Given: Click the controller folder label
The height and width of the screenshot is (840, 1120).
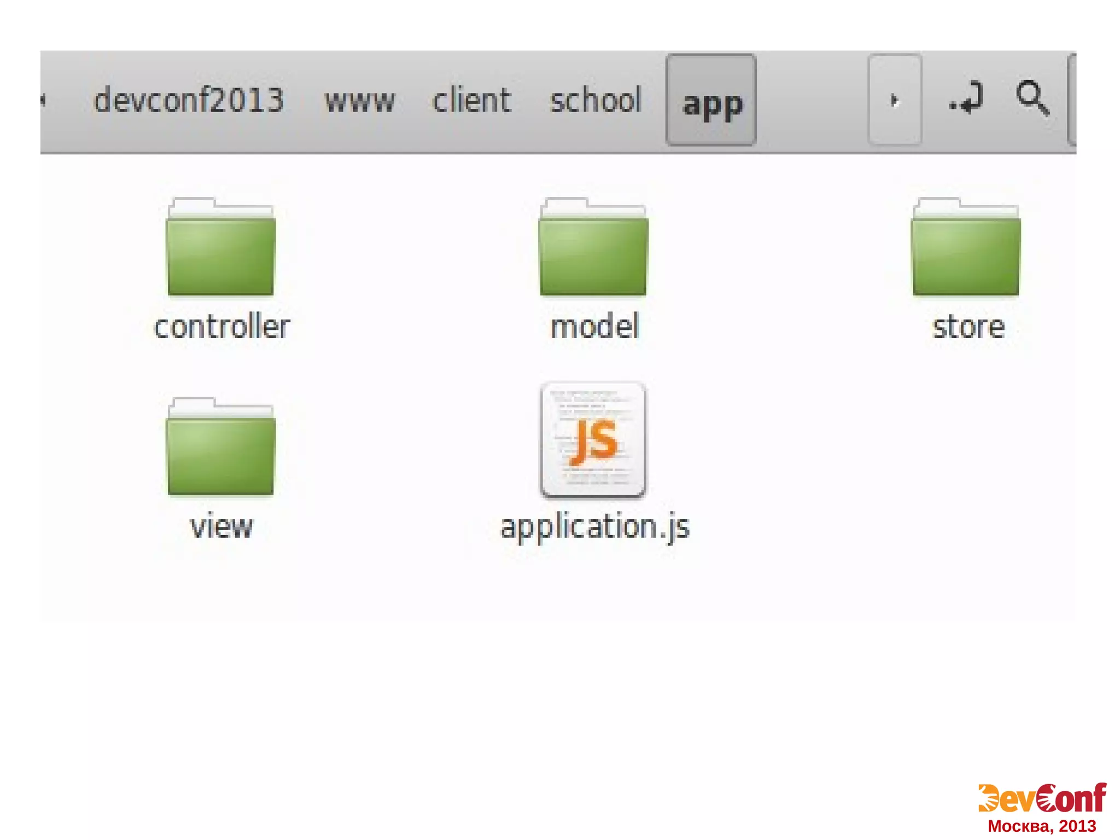Looking at the screenshot, I should pyautogui.click(x=221, y=327).
